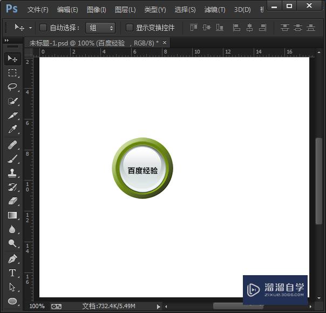The height and width of the screenshot is (313, 326).
Task: Select the Horizontal Type tool
Action: click(x=12, y=273)
